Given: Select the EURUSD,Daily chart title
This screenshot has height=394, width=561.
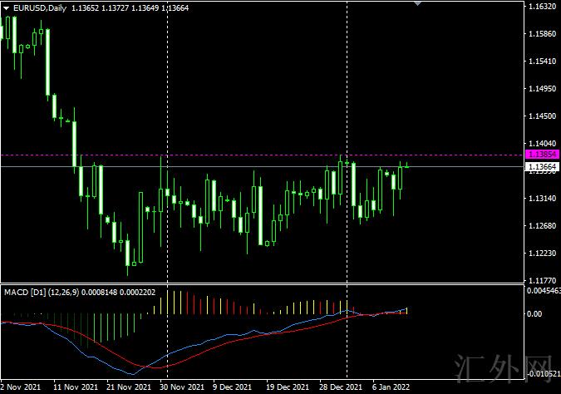Looking at the screenshot, I should coord(34,8).
